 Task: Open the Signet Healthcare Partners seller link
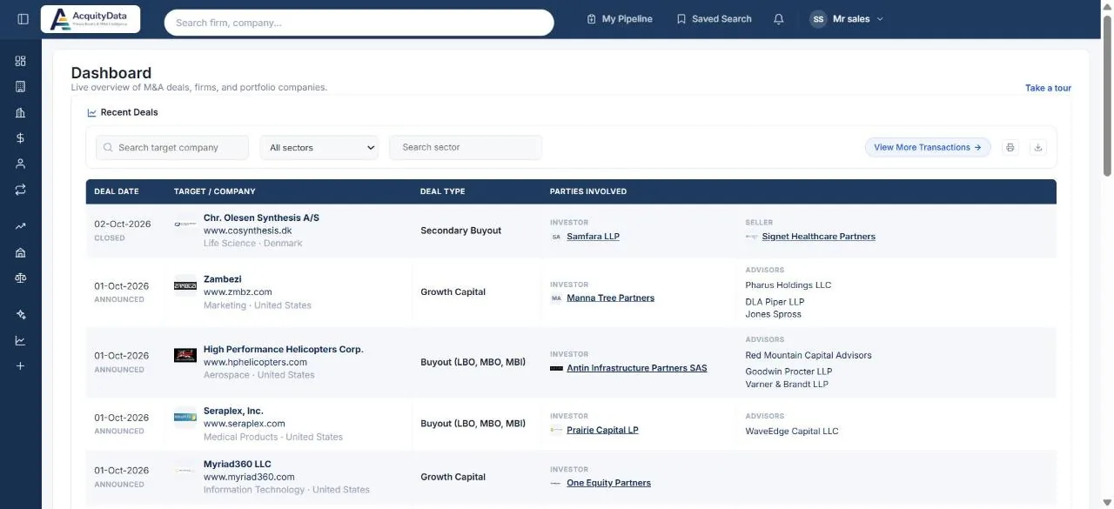click(x=818, y=237)
